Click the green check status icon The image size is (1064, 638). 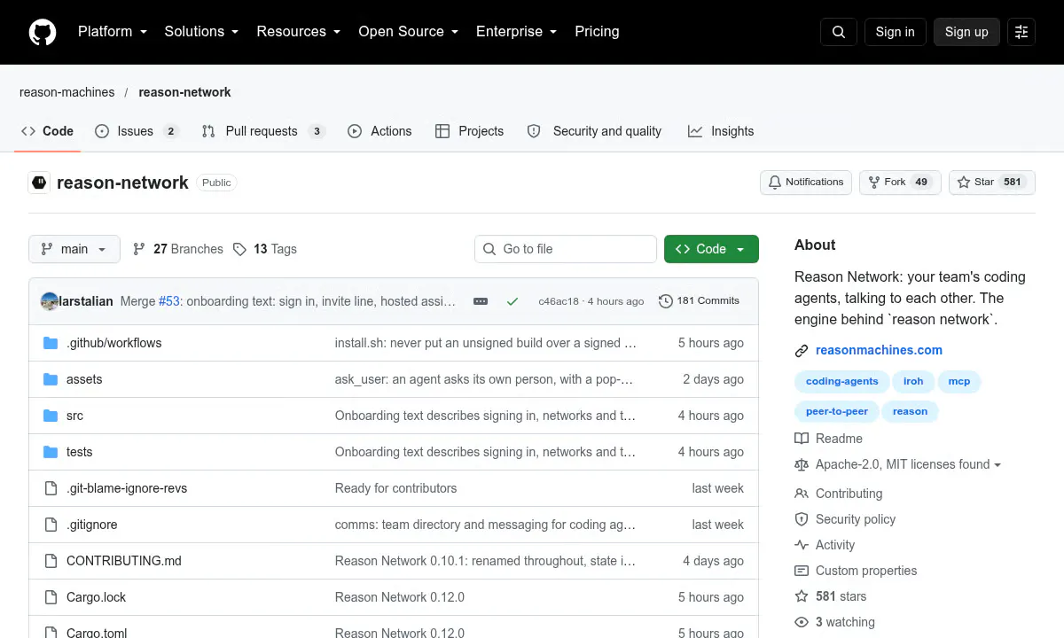(x=512, y=301)
